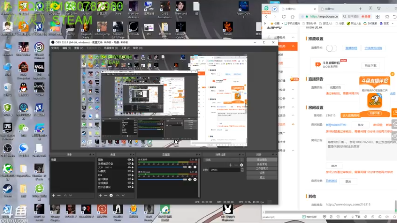Click 停止推流 button in OBS controls
397x223 pixels.
[262, 160]
